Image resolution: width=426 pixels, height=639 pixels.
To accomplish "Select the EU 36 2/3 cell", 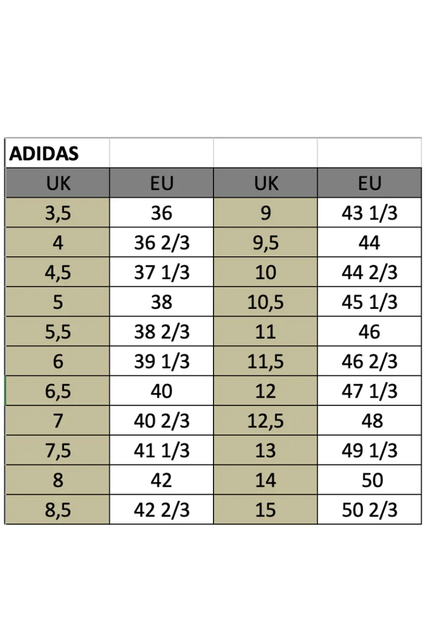I will pos(161,243).
